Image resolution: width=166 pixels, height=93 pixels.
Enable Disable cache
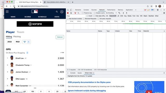coord(95,13)
